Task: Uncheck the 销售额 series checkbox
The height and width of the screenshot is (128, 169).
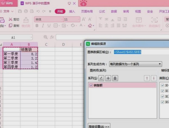Action: tap(91, 85)
